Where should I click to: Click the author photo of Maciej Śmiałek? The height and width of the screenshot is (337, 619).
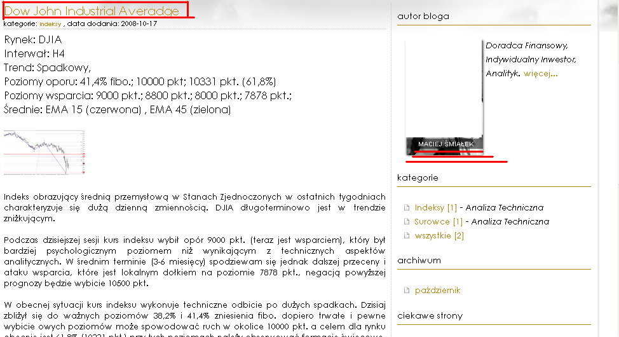click(x=444, y=97)
